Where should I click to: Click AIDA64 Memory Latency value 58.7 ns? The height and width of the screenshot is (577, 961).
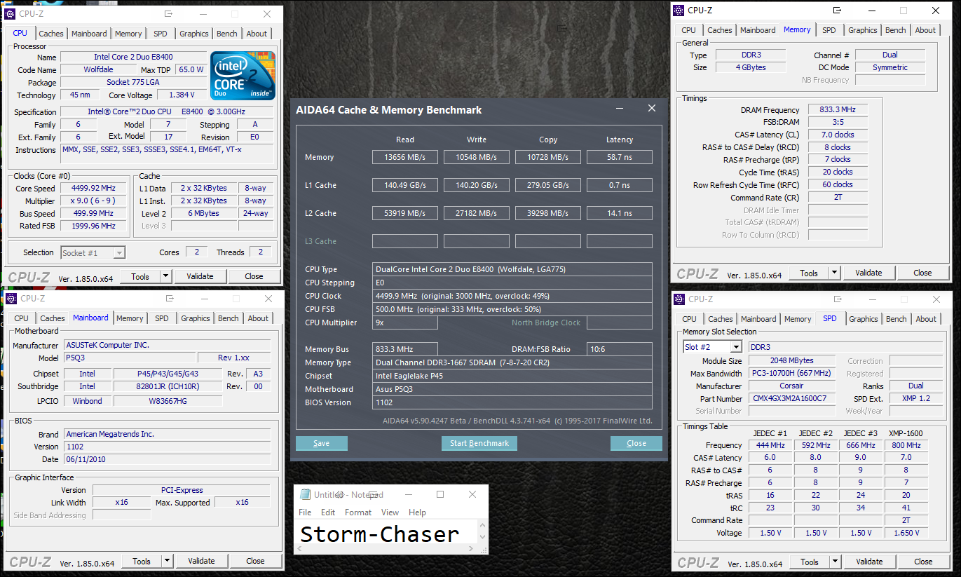620,157
